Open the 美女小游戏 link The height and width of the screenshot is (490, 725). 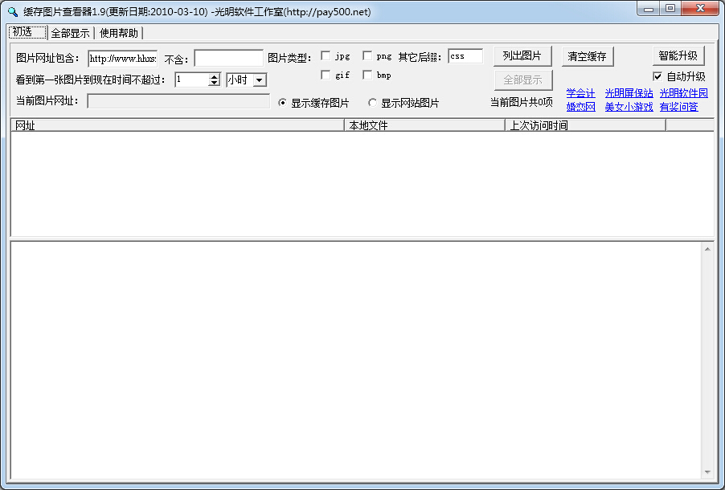(629, 106)
